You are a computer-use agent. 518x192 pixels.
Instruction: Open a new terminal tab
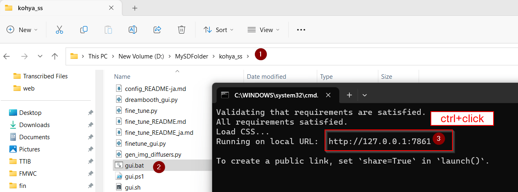[349, 95]
